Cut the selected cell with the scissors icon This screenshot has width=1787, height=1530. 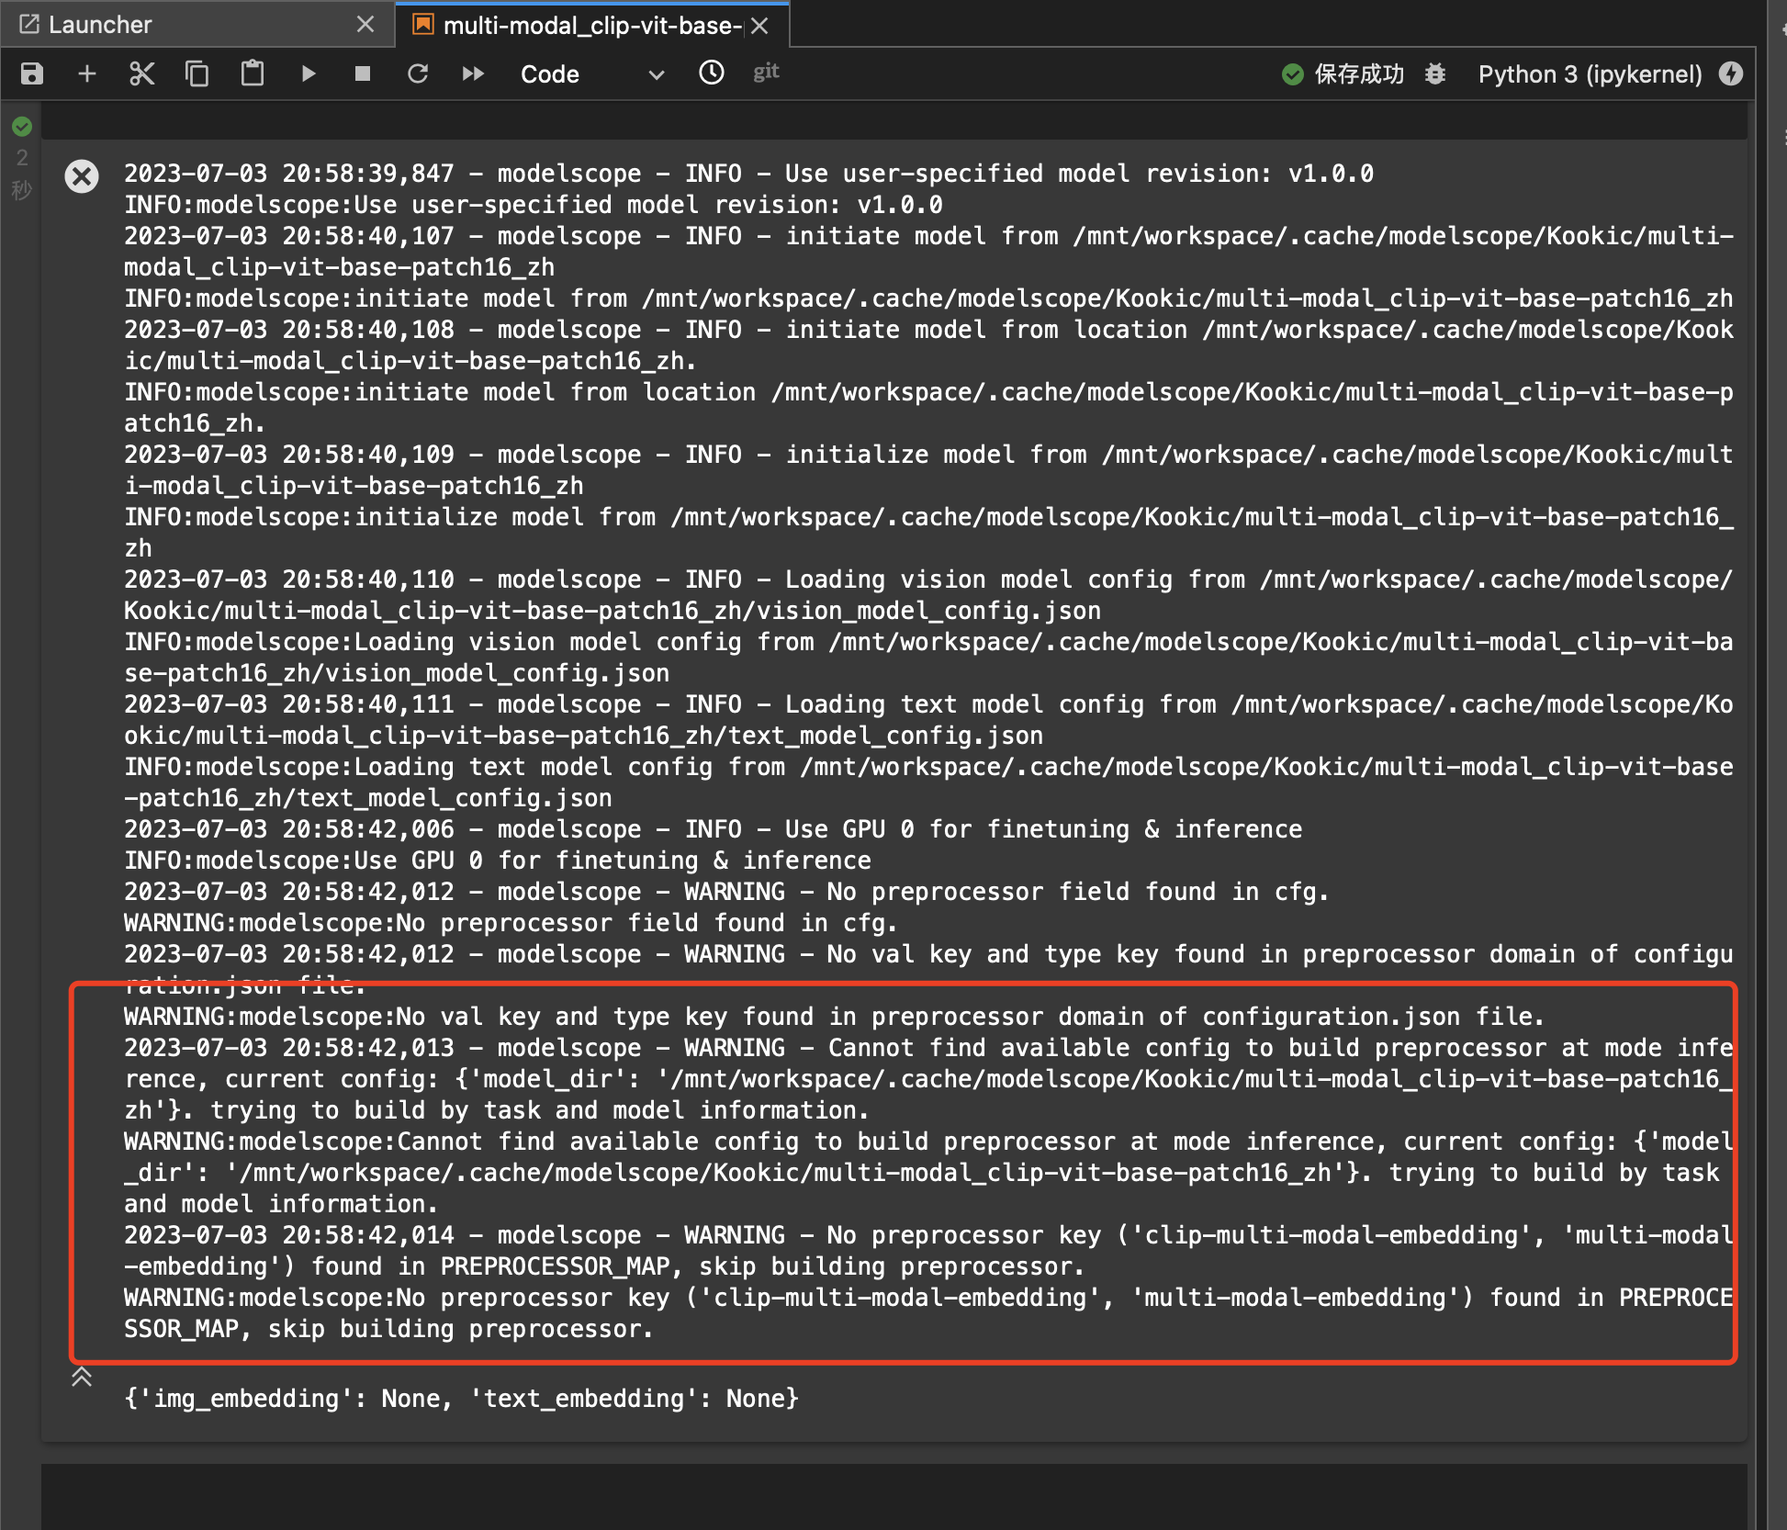coord(141,73)
